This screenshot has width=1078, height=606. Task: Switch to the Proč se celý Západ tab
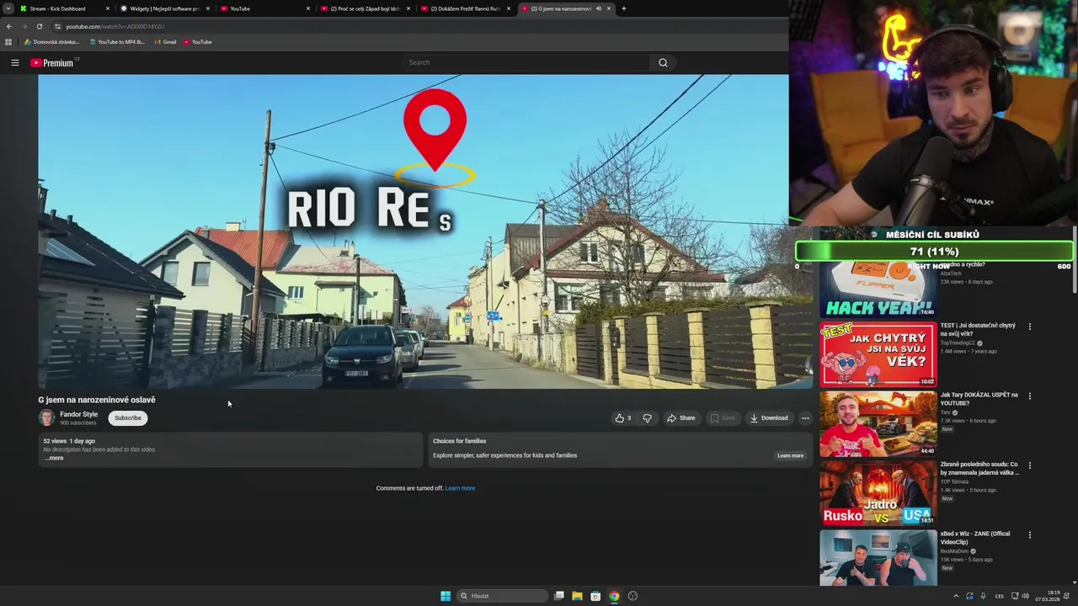click(365, 8)
